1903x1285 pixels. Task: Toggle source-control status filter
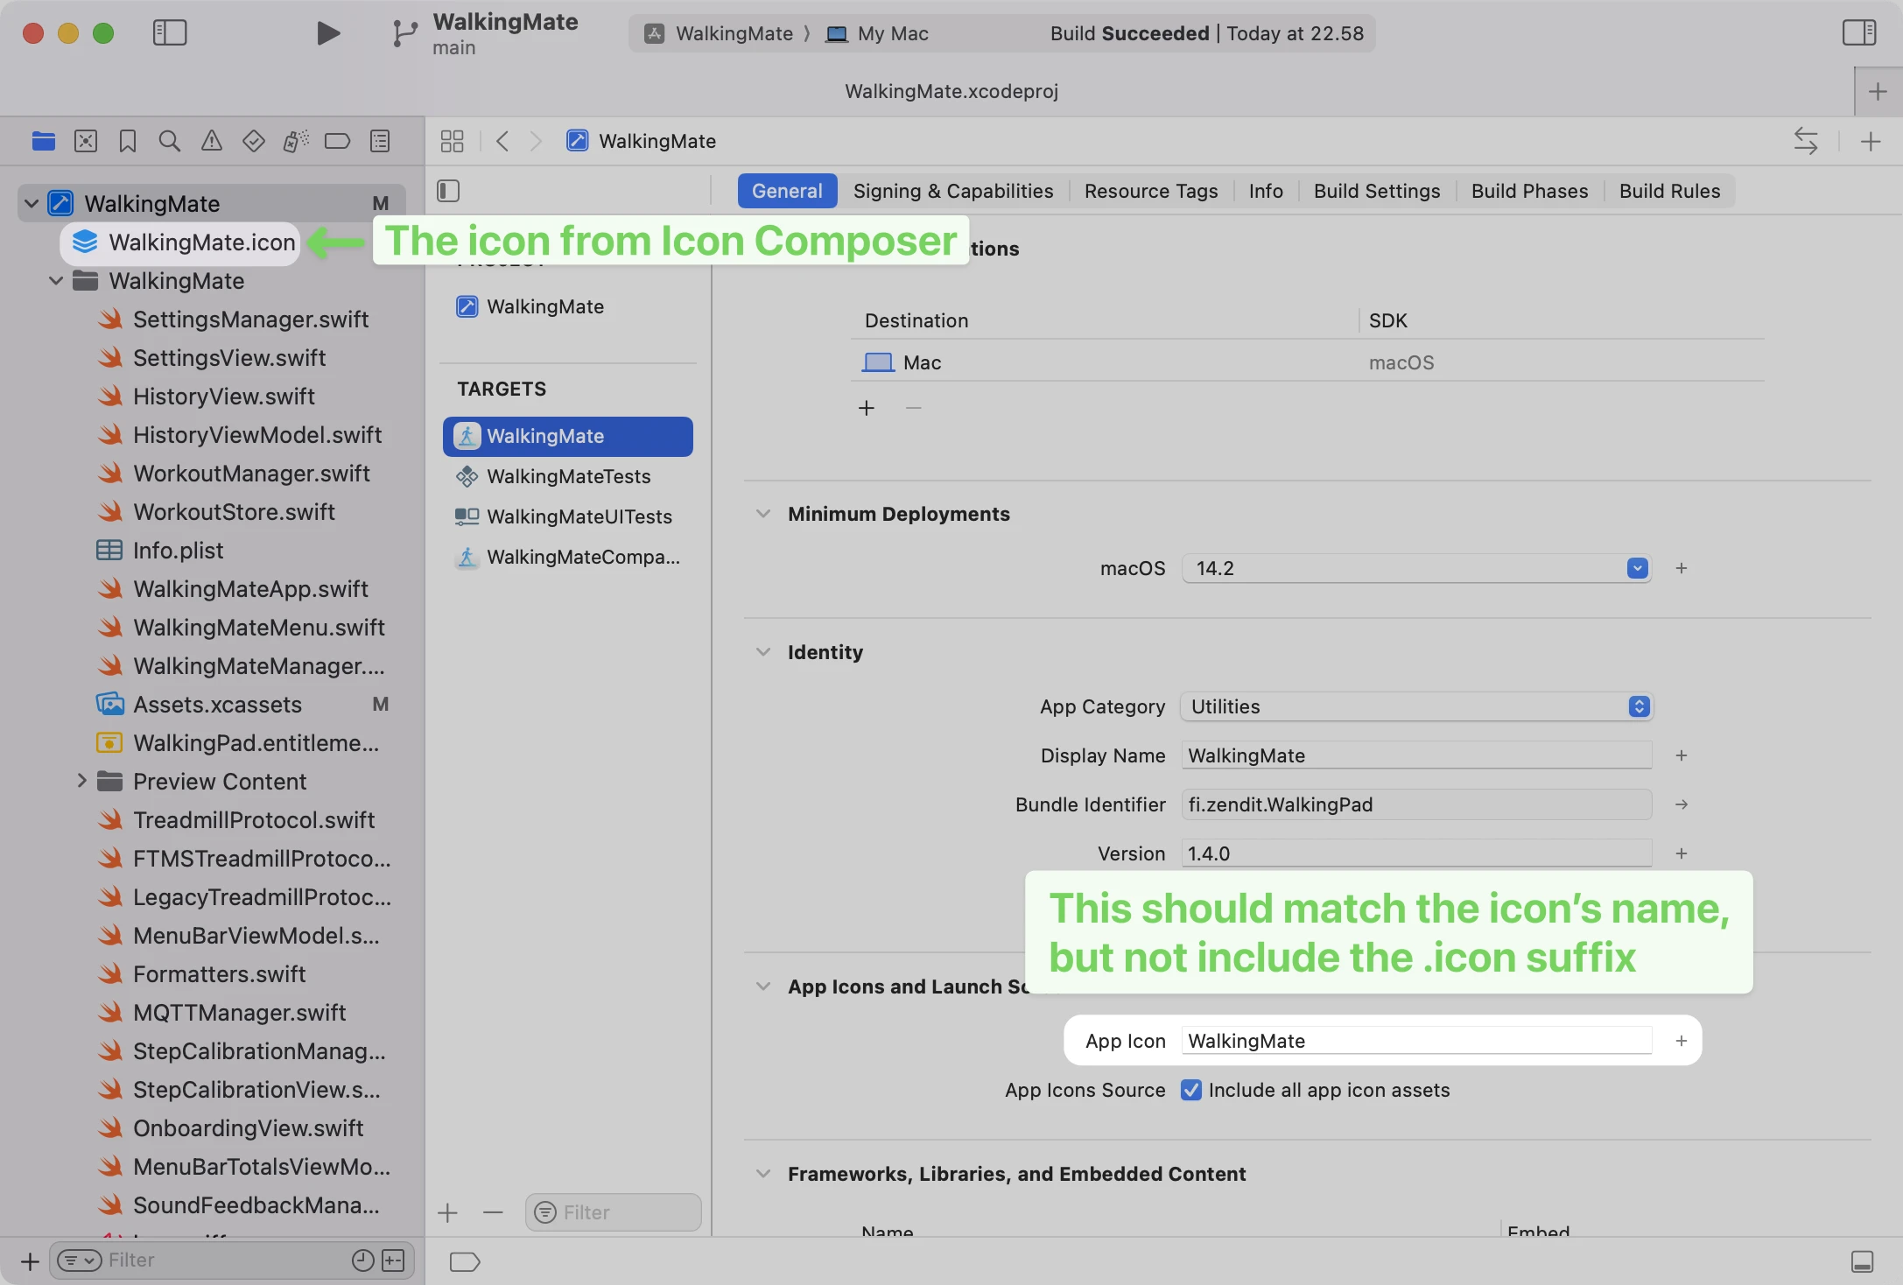click(394, 1260)
